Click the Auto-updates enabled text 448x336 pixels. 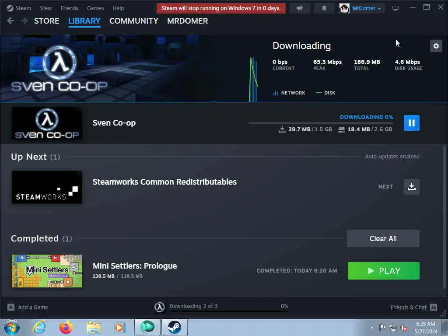tap(392, 156)
